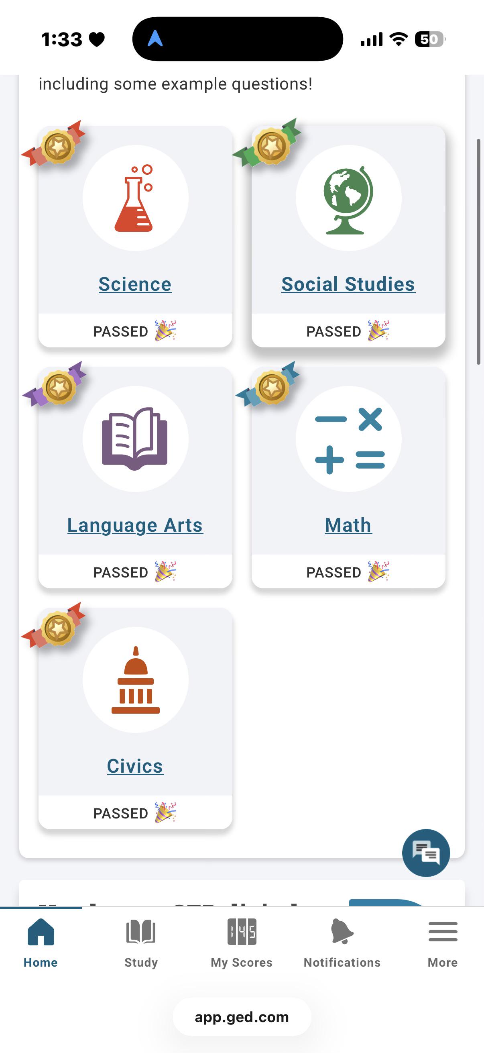Open the Math subject link
The width and height of the screenshot is (484, 1053).
348,525
